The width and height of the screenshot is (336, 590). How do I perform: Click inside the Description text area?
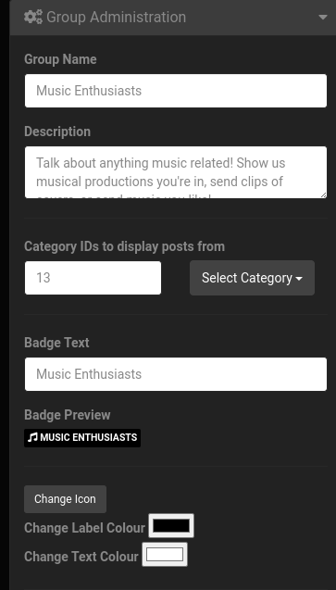click(x=176, y=172)
